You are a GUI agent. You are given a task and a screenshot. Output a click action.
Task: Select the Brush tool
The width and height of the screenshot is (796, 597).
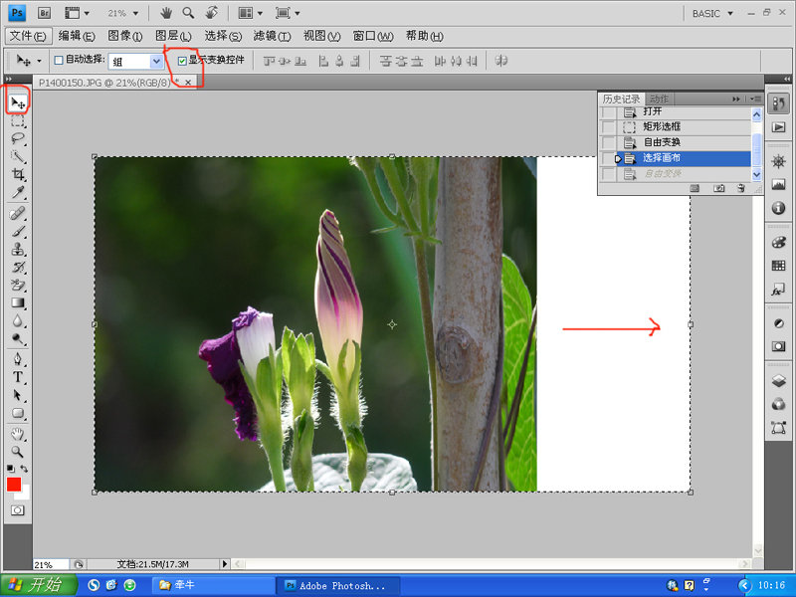pyautogui.click(x=18, y=231)
